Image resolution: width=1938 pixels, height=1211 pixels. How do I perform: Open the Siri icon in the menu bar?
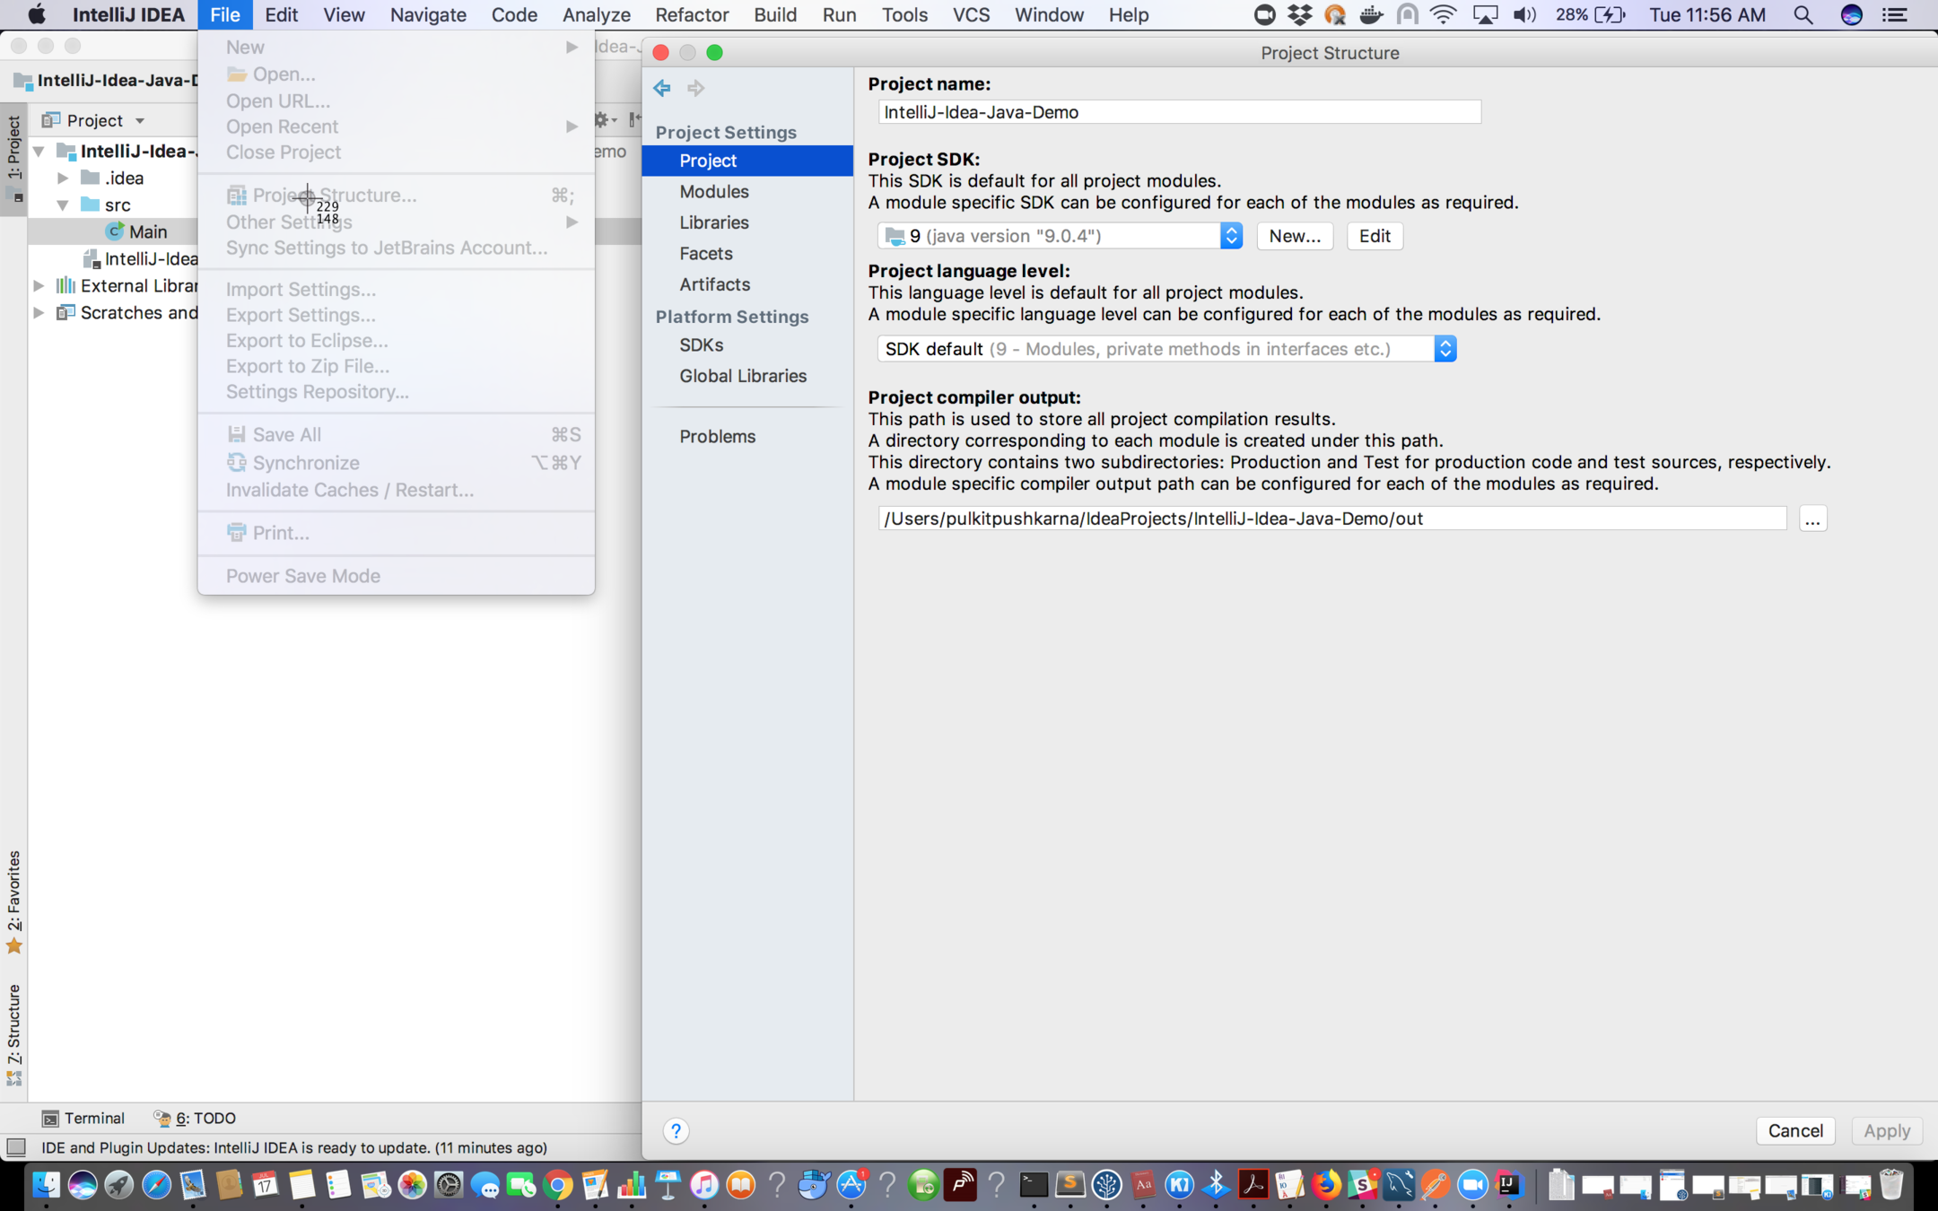coord(1851,14)
